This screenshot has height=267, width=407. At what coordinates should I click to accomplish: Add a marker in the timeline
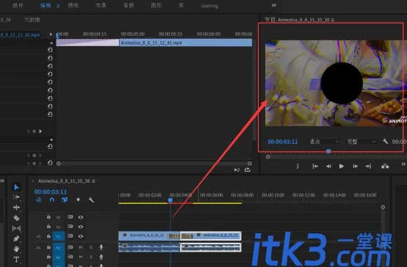tap(78, 200)
